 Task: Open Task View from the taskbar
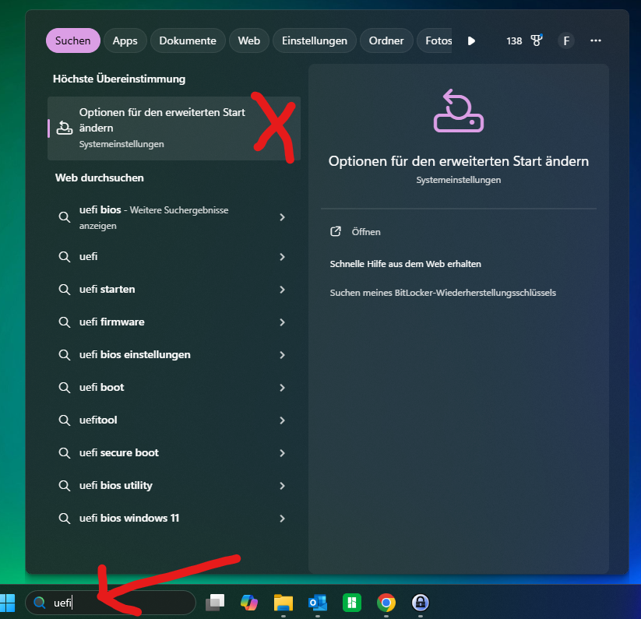pos(215,603)
